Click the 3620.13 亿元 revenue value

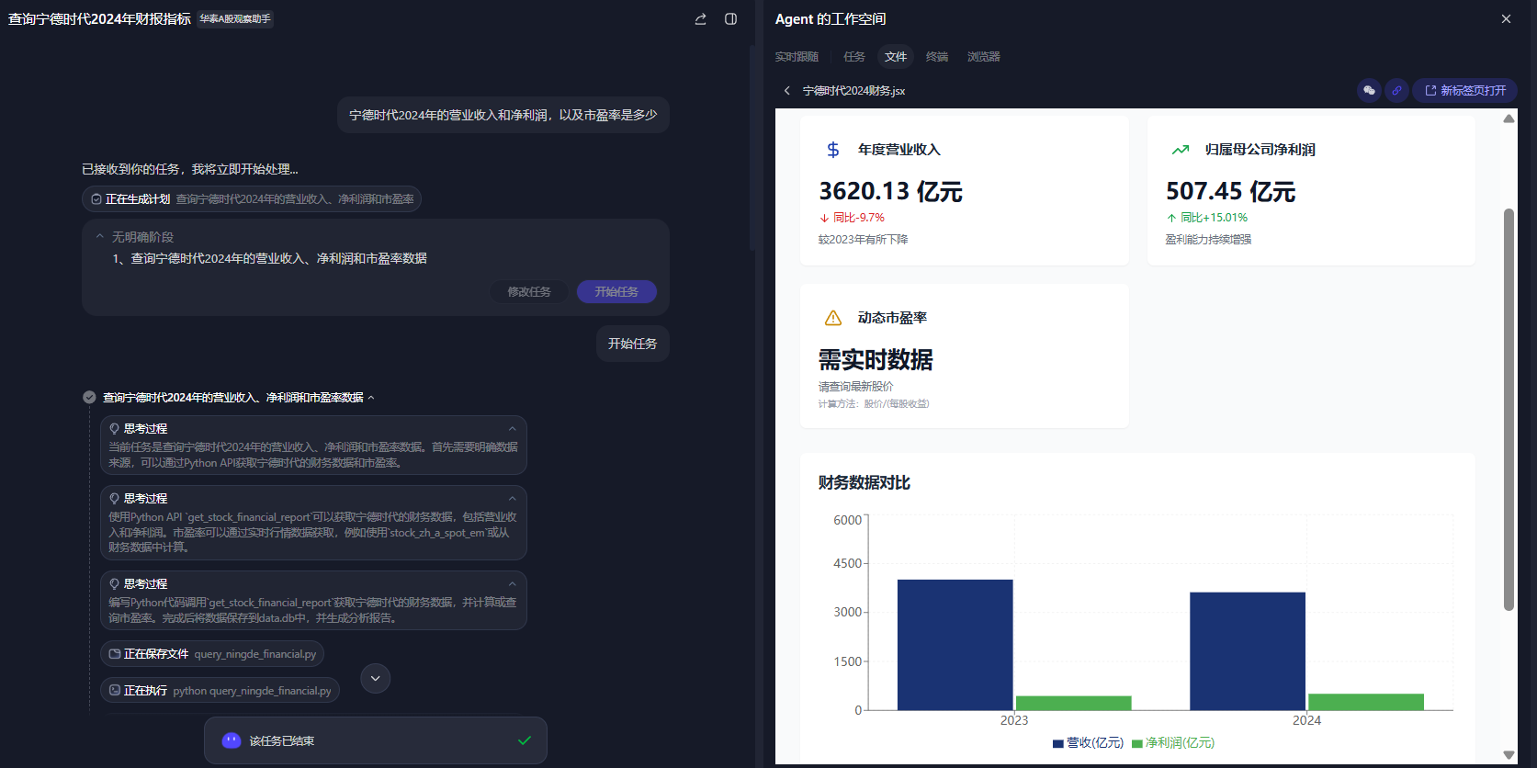pos(890,191)
